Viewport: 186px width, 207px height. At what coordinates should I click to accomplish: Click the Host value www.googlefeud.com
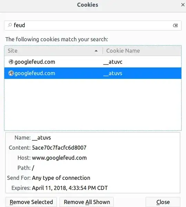[59, 158]
